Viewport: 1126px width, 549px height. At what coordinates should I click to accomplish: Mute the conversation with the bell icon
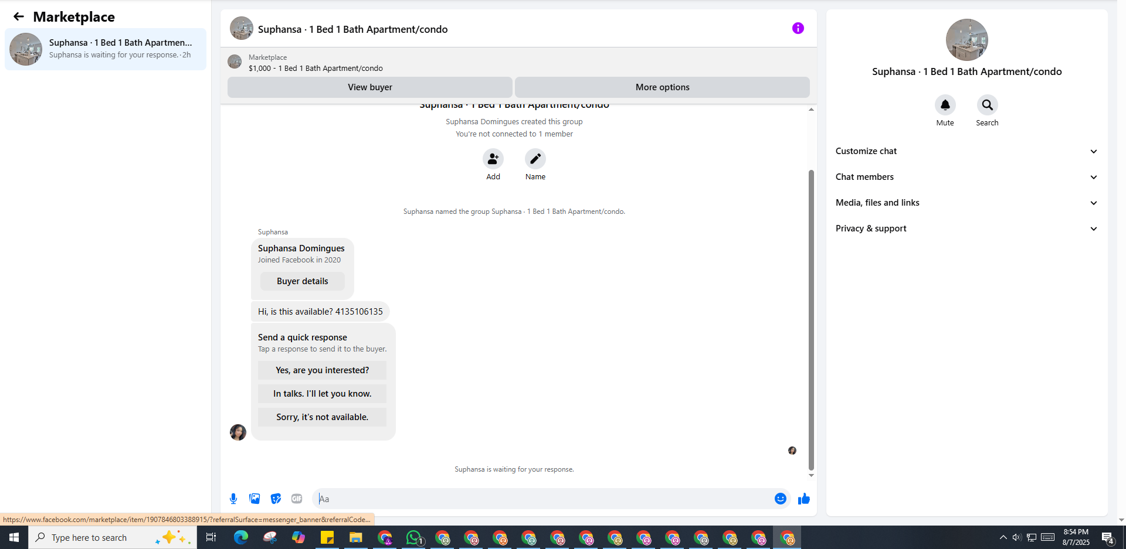[x=945, y=105]
